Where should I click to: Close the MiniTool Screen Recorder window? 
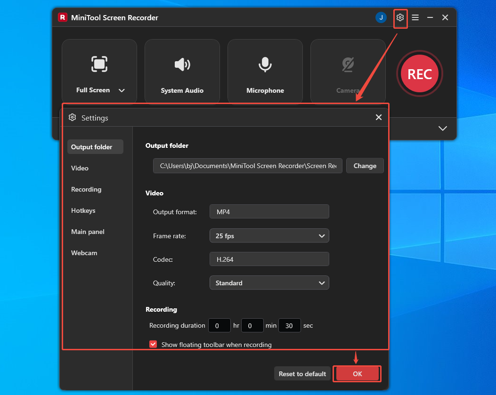pos(445,17)
